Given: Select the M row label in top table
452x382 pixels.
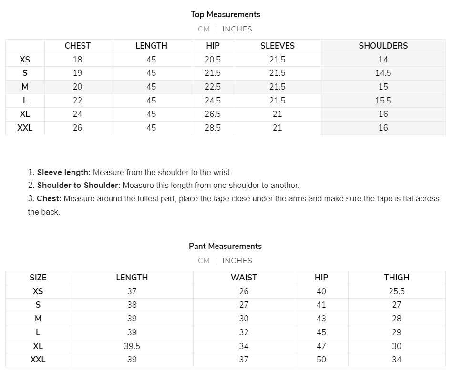Looking at the screenshot, I should [25, 87].
